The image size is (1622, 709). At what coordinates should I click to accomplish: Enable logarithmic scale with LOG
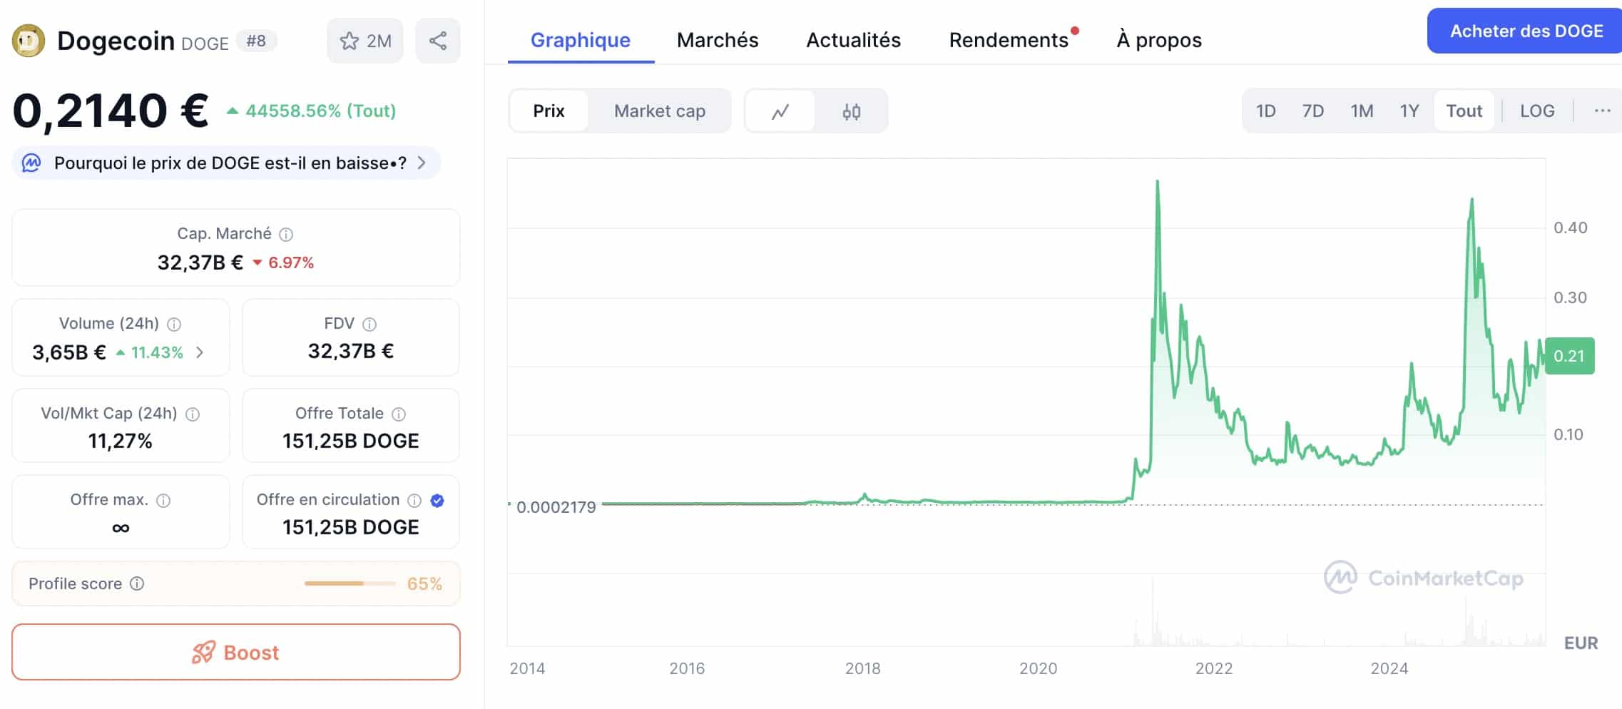pyautogui.click(x=1537, y=111)
